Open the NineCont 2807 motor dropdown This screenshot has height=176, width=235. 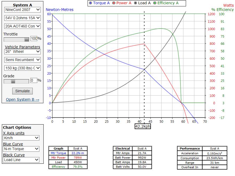22,10
